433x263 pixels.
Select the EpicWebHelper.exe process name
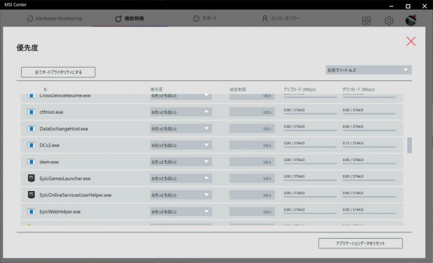pyautogui.click(x=60, y=211)
